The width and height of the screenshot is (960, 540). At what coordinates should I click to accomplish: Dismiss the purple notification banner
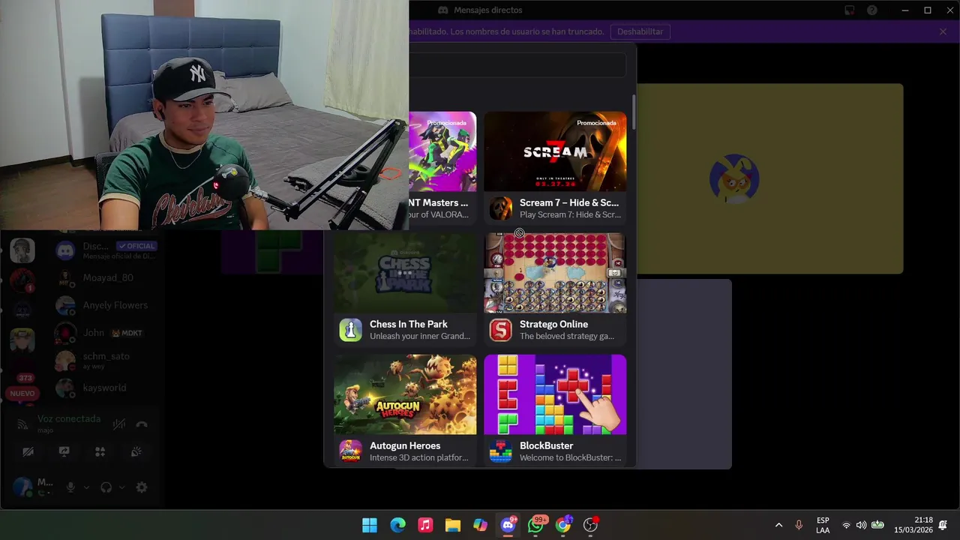coord(943,31)
